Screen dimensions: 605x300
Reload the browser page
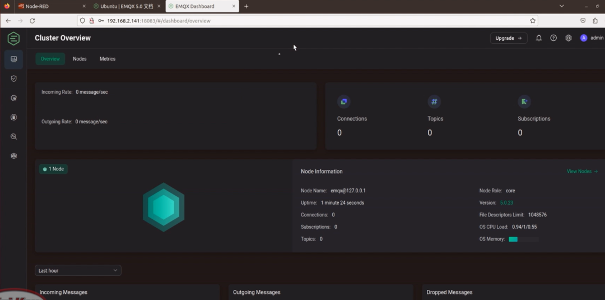[32, 21]
